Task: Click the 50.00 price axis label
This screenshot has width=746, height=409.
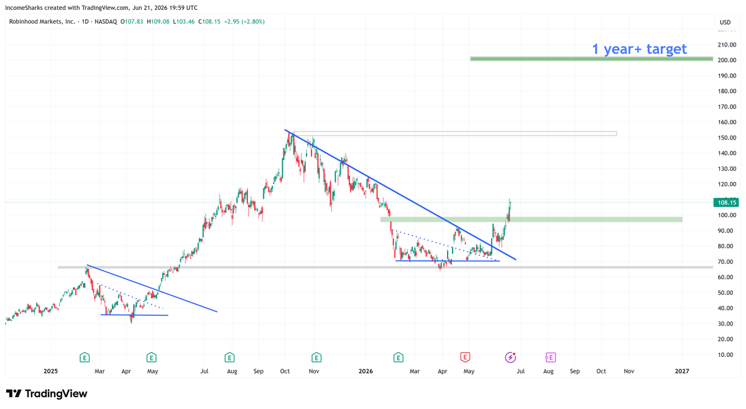Action: pyautogui.click(x=727, y=293)
